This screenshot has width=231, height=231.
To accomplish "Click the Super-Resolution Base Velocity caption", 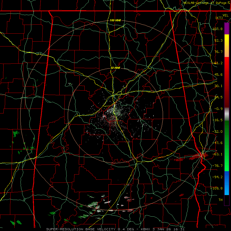I will 115,229.
